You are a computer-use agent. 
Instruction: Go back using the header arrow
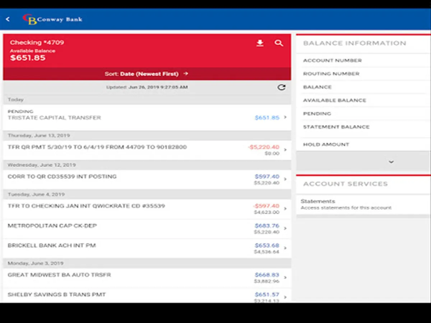[x=8, y=19]
